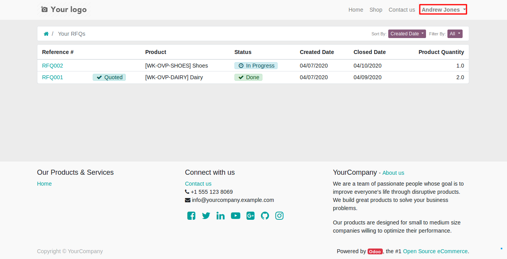
Task: Open the GitHub social icon
Action: click(265, 216)
